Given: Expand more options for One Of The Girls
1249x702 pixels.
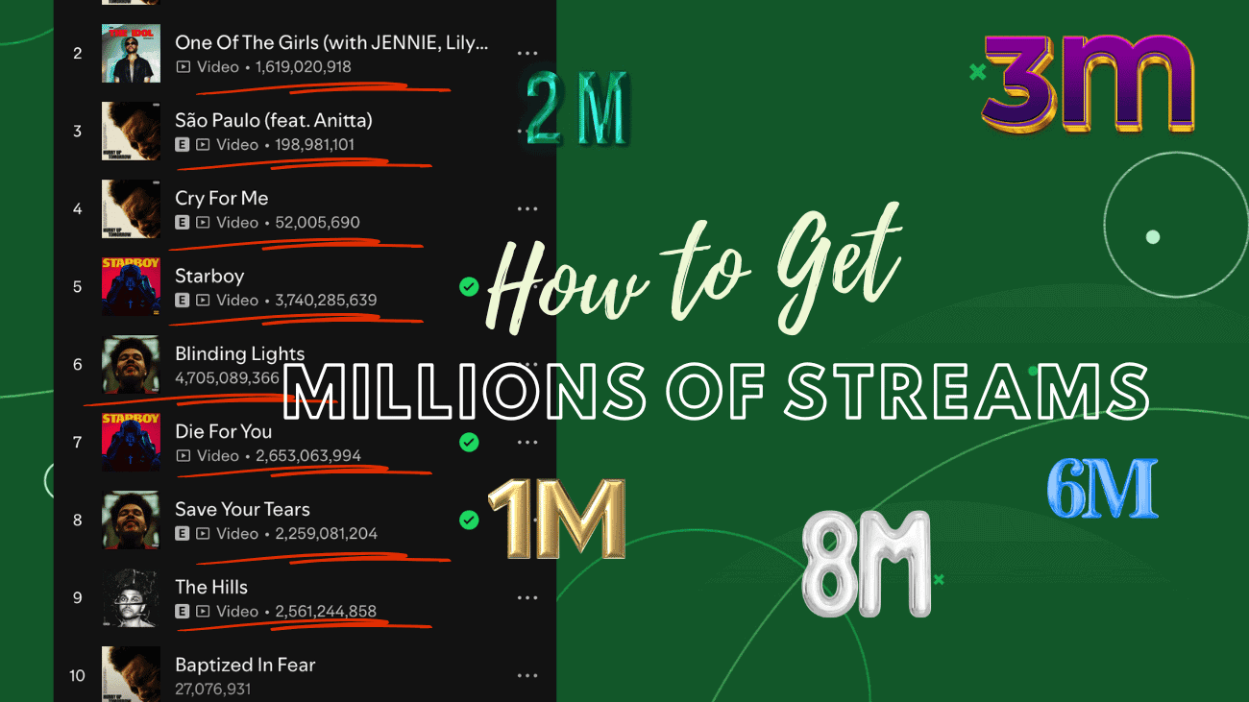Looking at the screenshot, I should coord(527,54).
